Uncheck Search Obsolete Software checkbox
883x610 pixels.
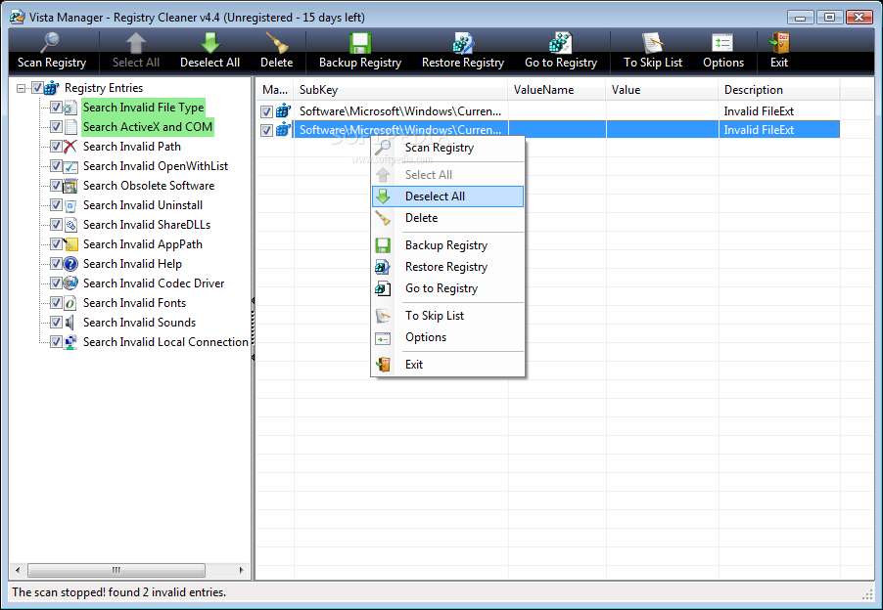[56, 186]
